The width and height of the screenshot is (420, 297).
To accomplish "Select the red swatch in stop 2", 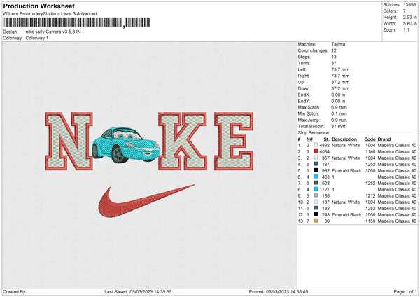I will pos(316,151).
